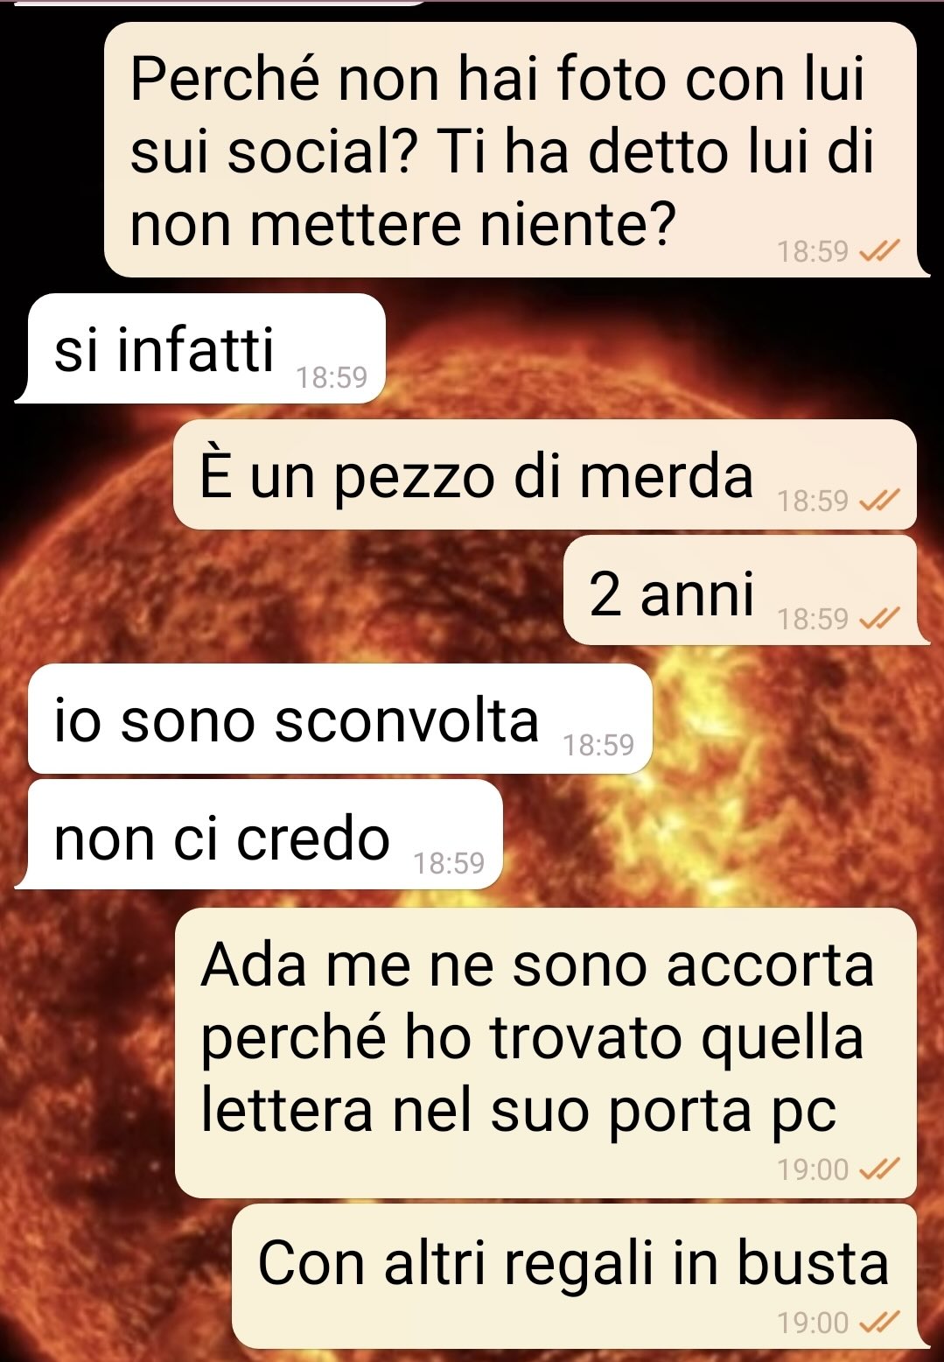Viewport: 944px width, 1362px height.
Task: Tap the 19:00 timestamp on 'Con altri regali in busta'
Action: tap(813, 1323)
